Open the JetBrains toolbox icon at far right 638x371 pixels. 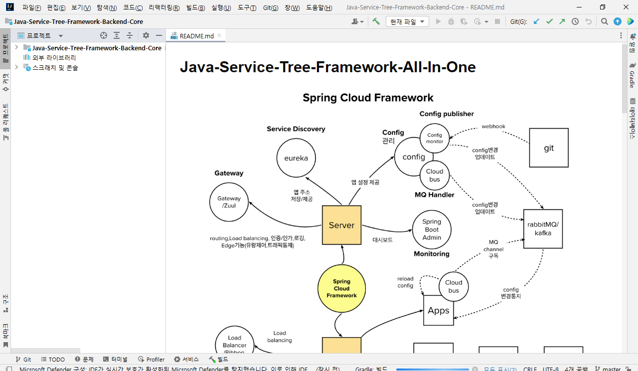pos(631,21)
